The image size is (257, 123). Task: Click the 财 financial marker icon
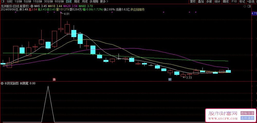click(x=170, y=80)
